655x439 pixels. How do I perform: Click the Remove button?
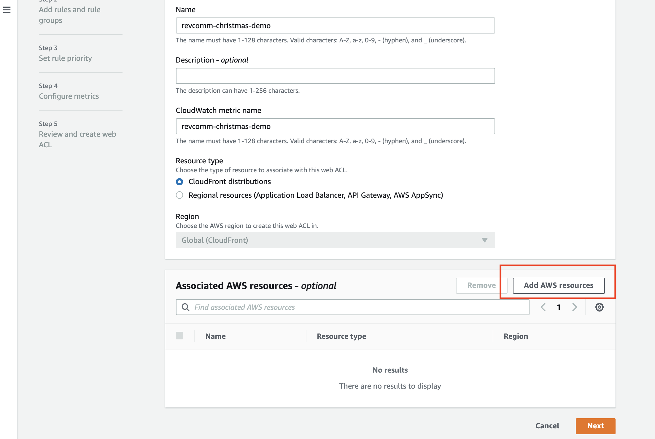[481, 285]
